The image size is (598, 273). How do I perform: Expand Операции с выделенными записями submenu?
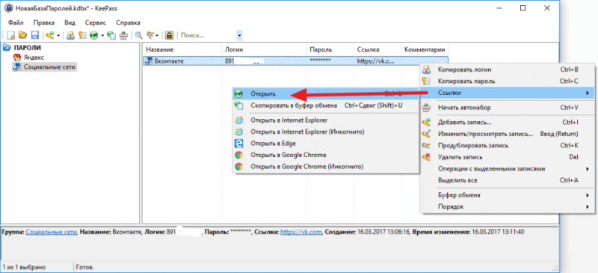click(507, 169)
